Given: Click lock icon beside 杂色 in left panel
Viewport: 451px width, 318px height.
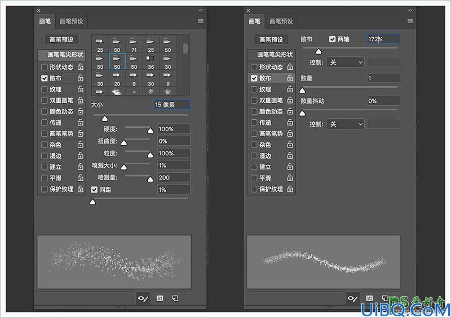Looking at the screenshot, I should pyautogui.click(x=81, y=145).
